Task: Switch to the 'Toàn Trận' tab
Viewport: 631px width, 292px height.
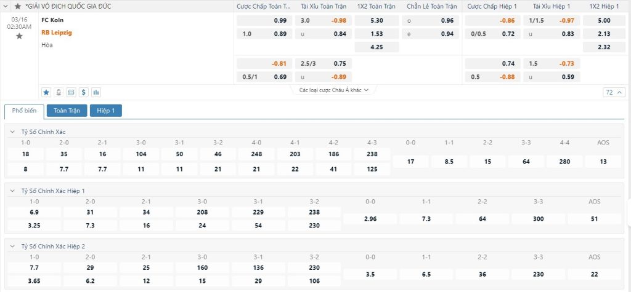Action: coord(67,111)
